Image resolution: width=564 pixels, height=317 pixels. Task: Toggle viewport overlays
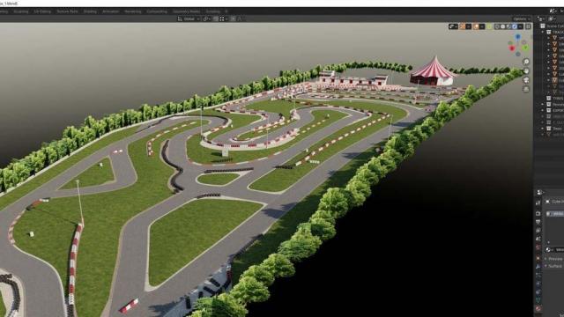pos(476,26)
